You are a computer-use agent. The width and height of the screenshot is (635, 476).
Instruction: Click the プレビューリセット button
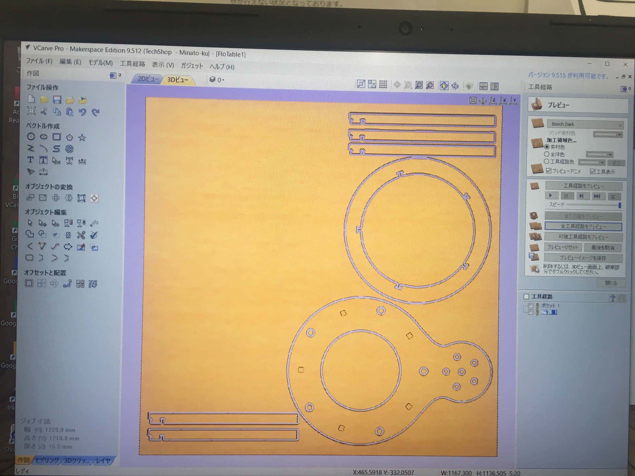pos(563,247)
